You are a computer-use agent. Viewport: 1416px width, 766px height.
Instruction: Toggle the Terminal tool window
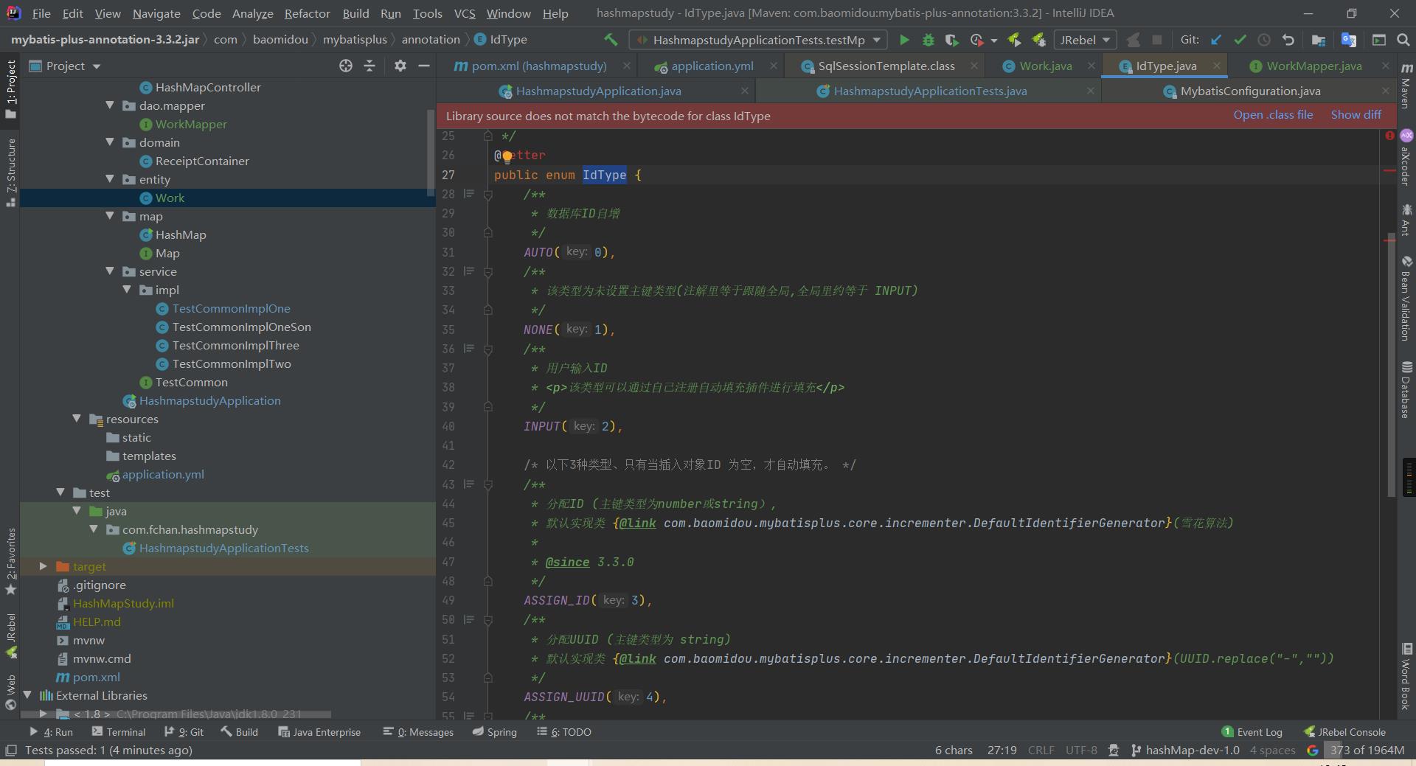(x=119, y=732)
